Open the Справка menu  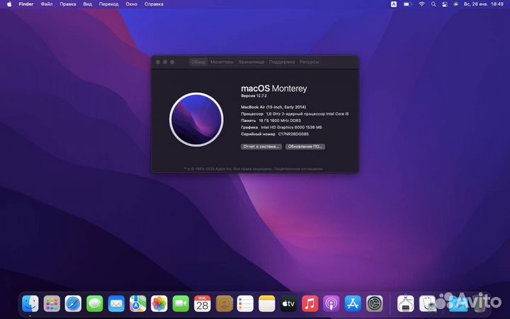point(154,4)
